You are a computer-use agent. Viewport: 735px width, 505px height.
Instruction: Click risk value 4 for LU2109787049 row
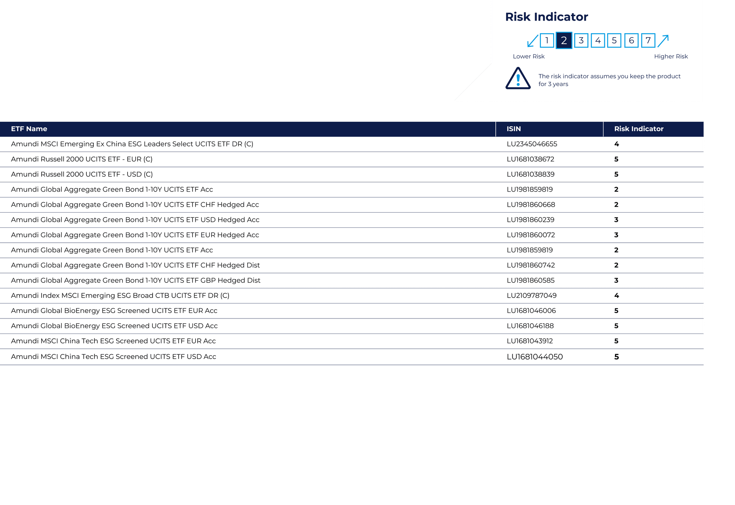tap(617, 295)
